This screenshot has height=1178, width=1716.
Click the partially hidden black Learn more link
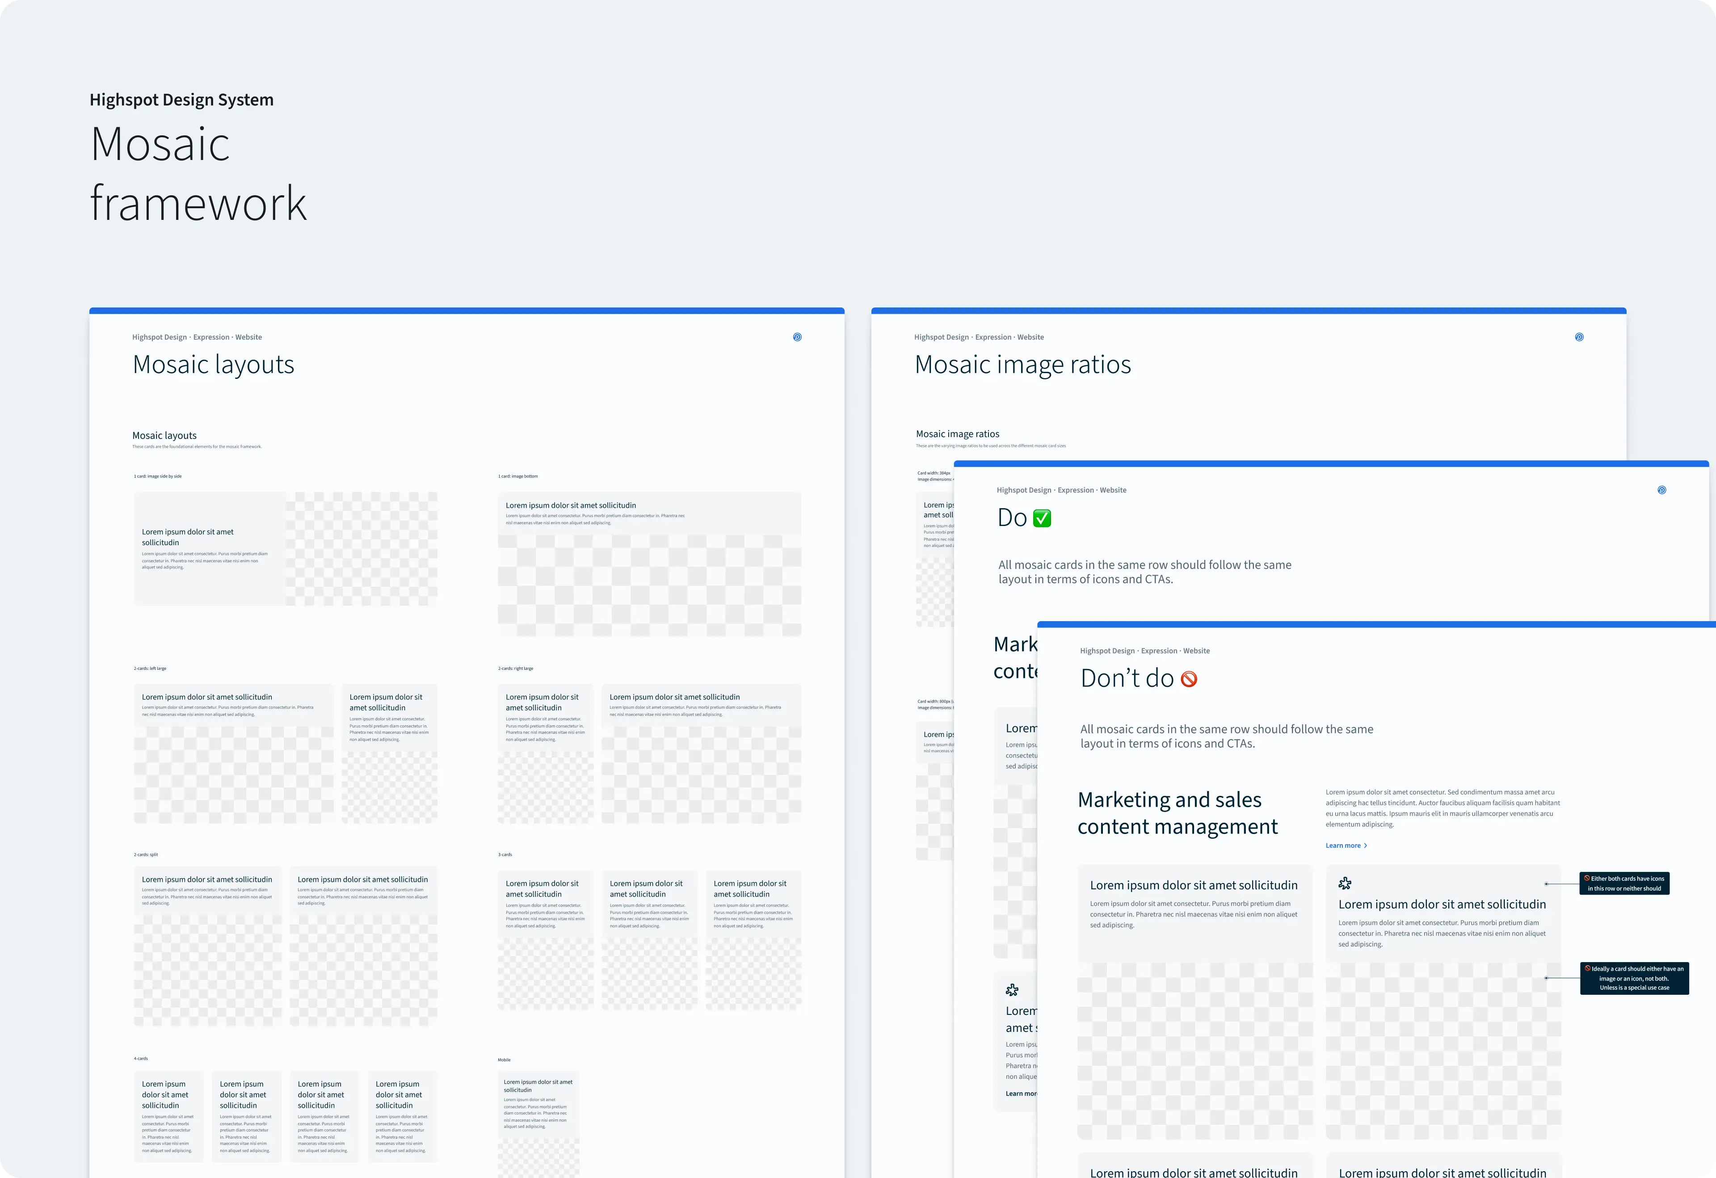click(x=1021, y=1093)
